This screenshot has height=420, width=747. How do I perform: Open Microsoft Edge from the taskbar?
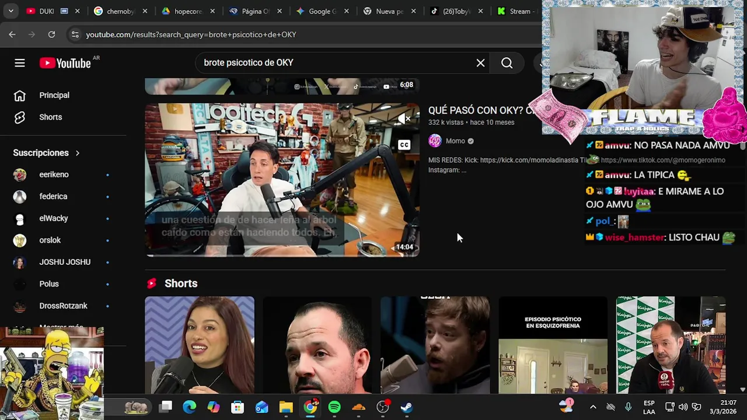point(190,407)
